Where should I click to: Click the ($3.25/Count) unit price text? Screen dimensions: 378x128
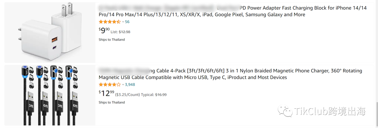point(127,95)
